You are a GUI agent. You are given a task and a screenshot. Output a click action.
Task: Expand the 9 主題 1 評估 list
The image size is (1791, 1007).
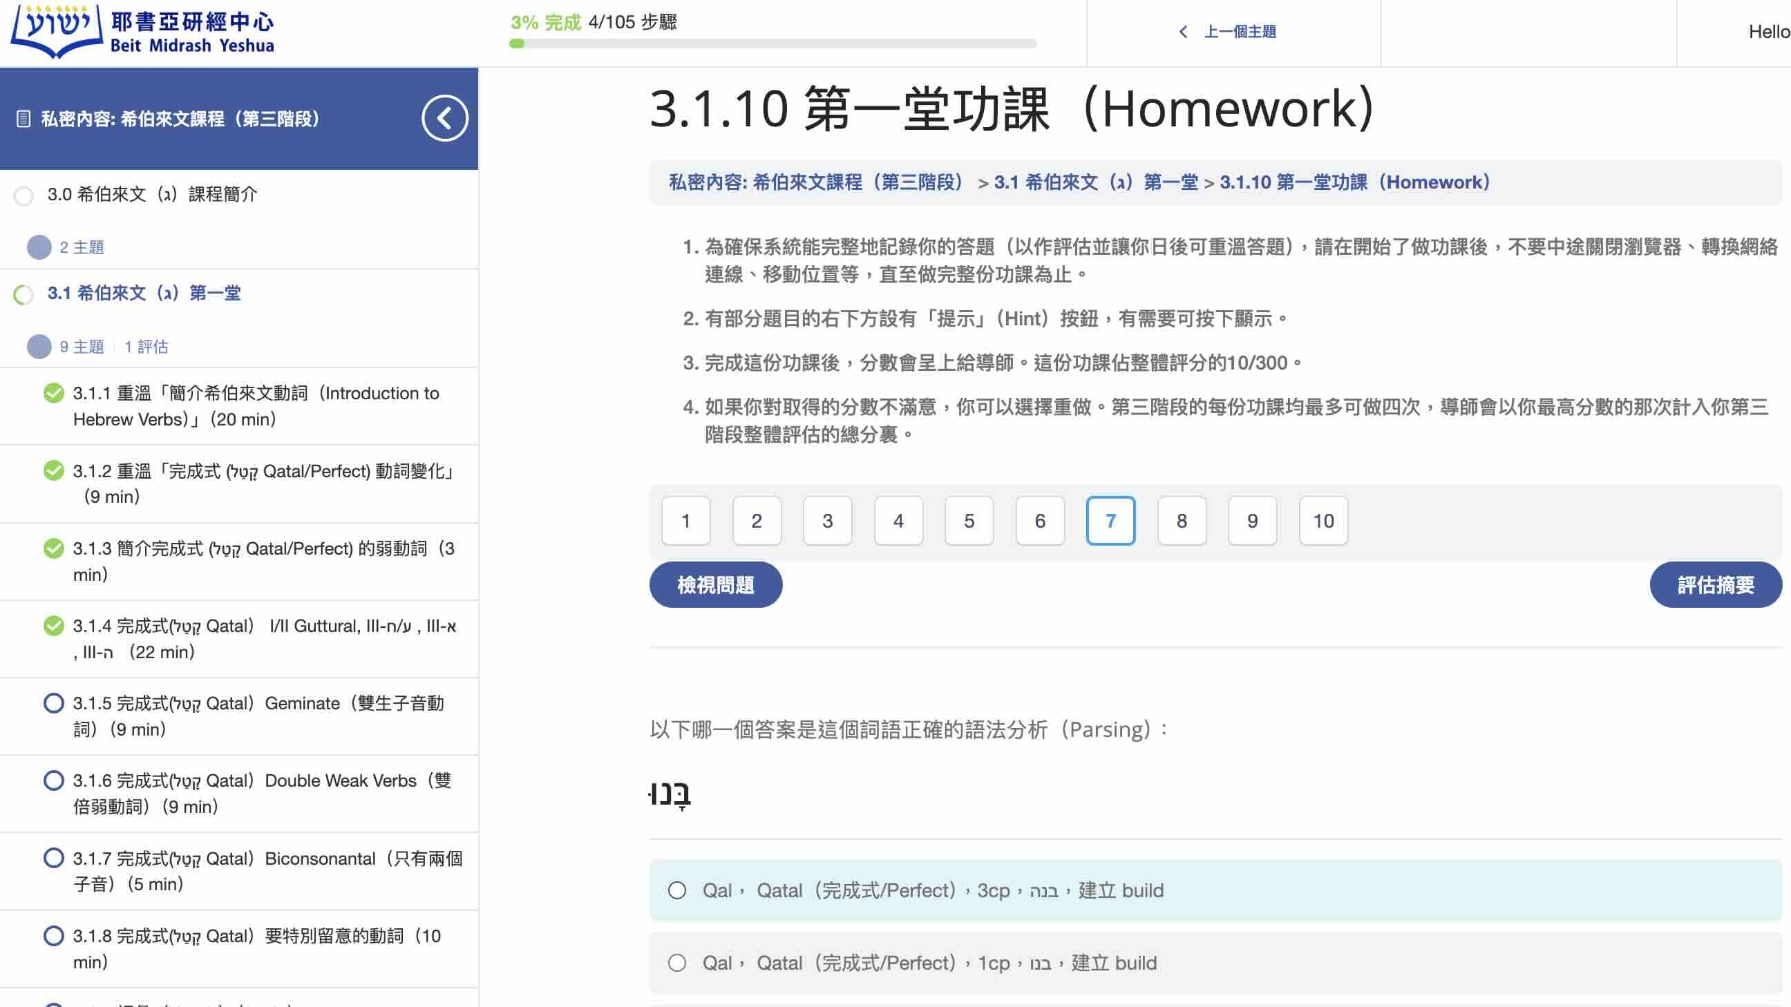(x=97, y=347)
